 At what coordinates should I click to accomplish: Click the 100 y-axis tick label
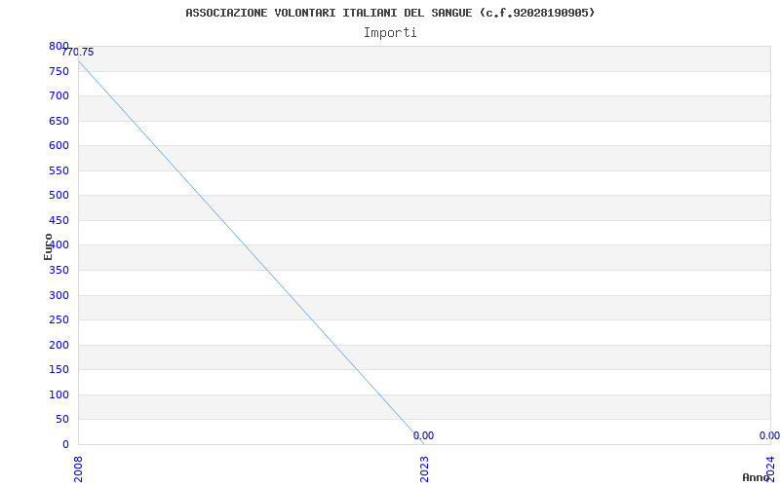tap(58, 395)
